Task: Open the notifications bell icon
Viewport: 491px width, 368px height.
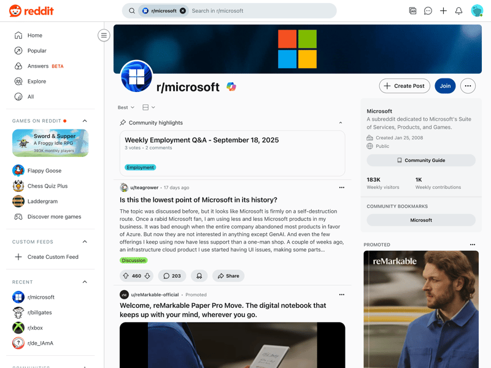Action: tap(458, 11)
